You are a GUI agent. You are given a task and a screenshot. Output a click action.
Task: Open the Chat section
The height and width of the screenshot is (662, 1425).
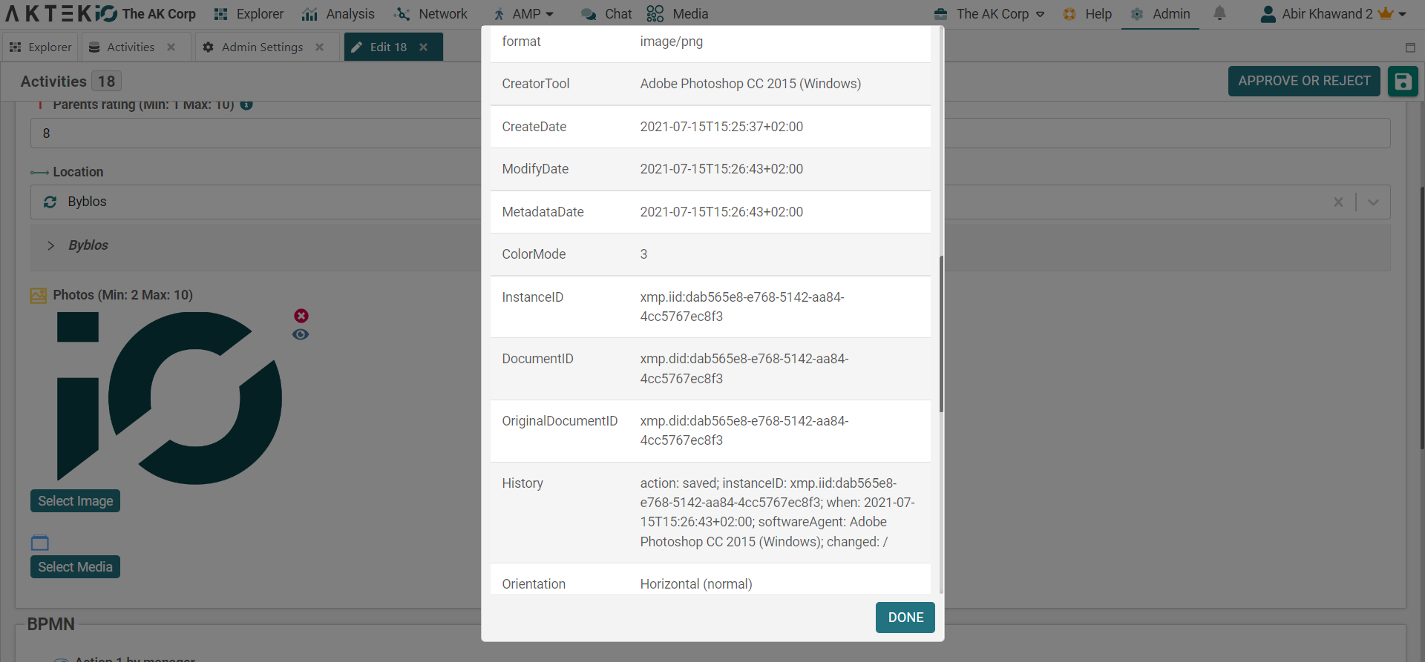tap(606, 14)
